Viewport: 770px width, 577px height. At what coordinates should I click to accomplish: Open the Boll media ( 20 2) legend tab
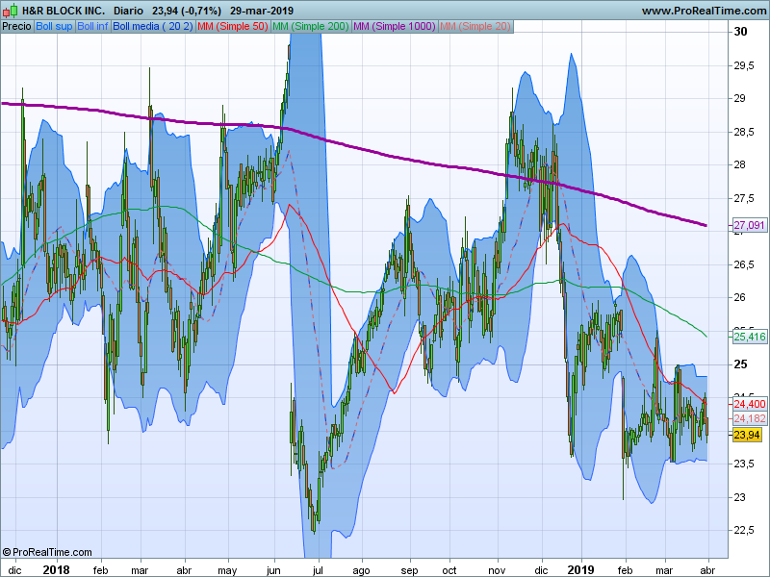point(153,27)
